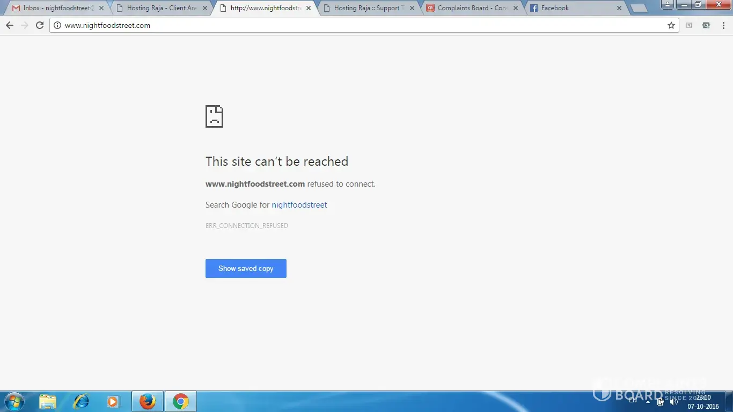Click the sad page error icon
The image size is (733, 412).
(x=214, y=116)
